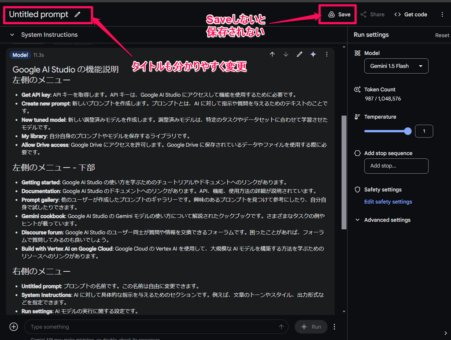Open the Gemini 1.5 Flash model dropdown

click(x=396, y=66)
